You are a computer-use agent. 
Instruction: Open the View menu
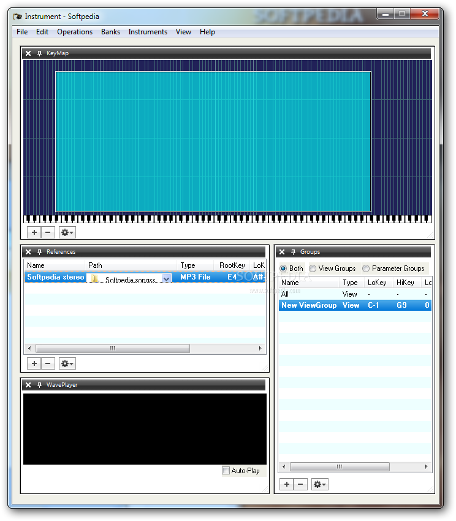point(183,32)
